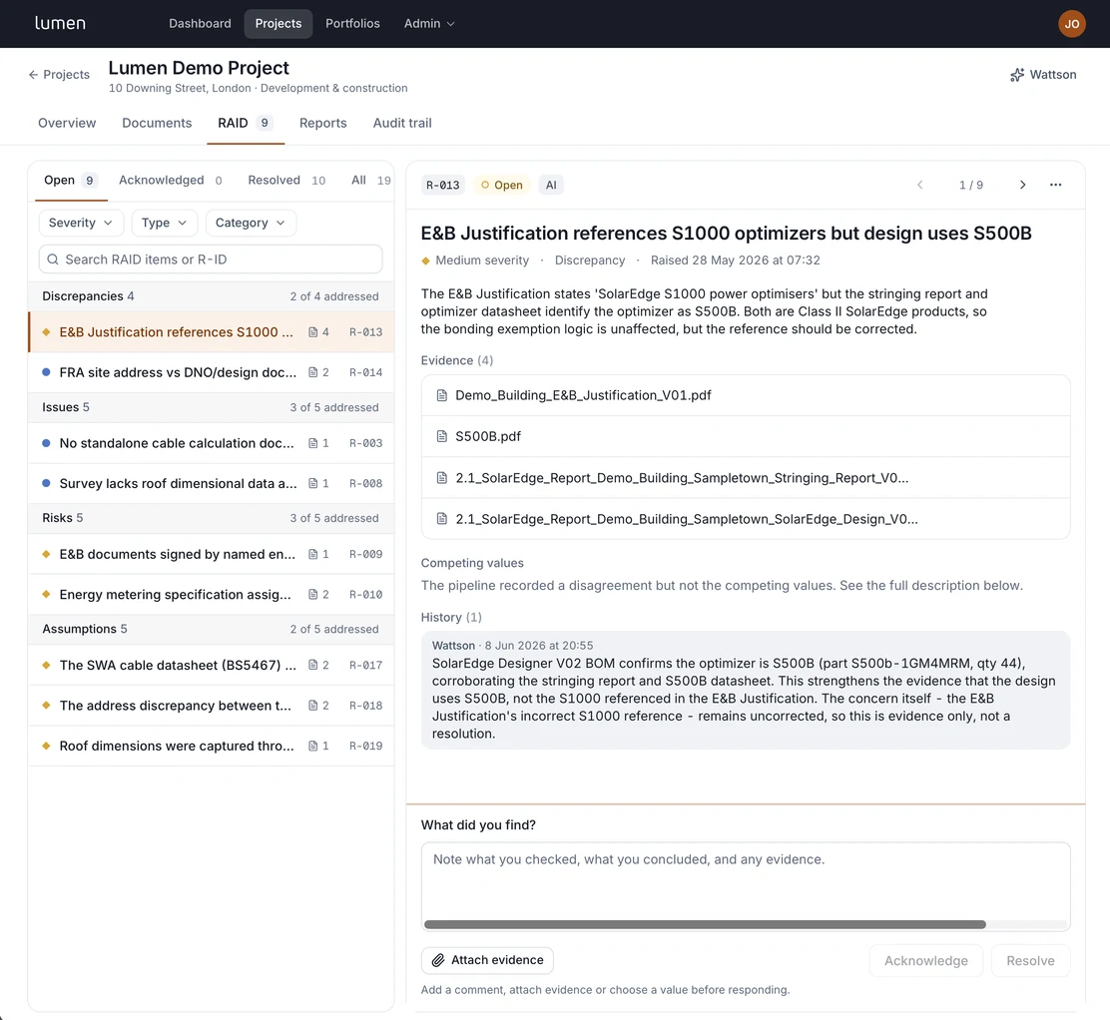Select E&B documents signed item R-009
Screen dimensions: 1110x1020
pos(211,554)
